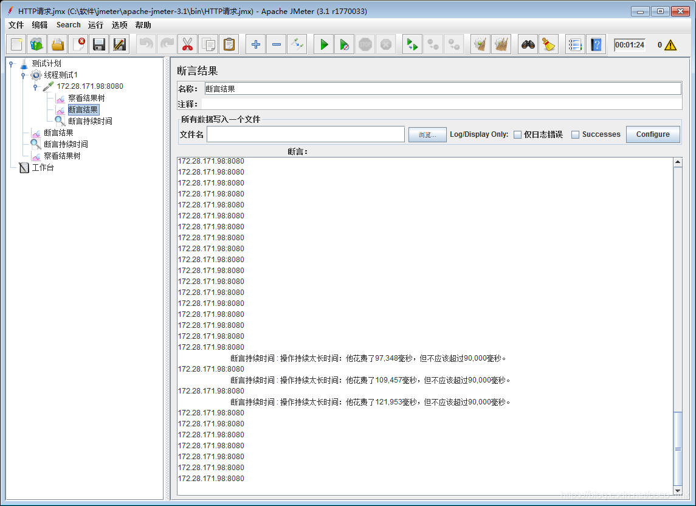Open the Search menu

(x=68, y=25)
